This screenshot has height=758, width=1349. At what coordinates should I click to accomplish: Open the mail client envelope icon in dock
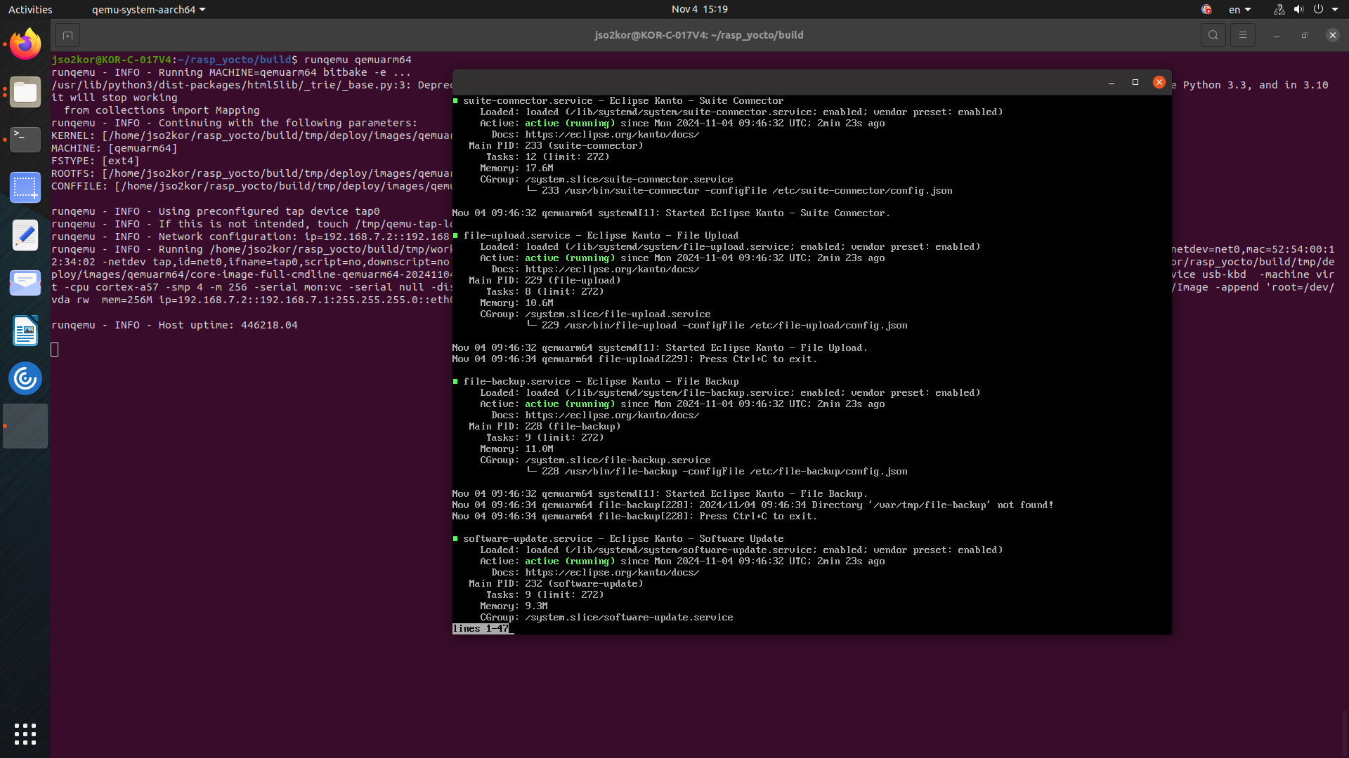25,283
